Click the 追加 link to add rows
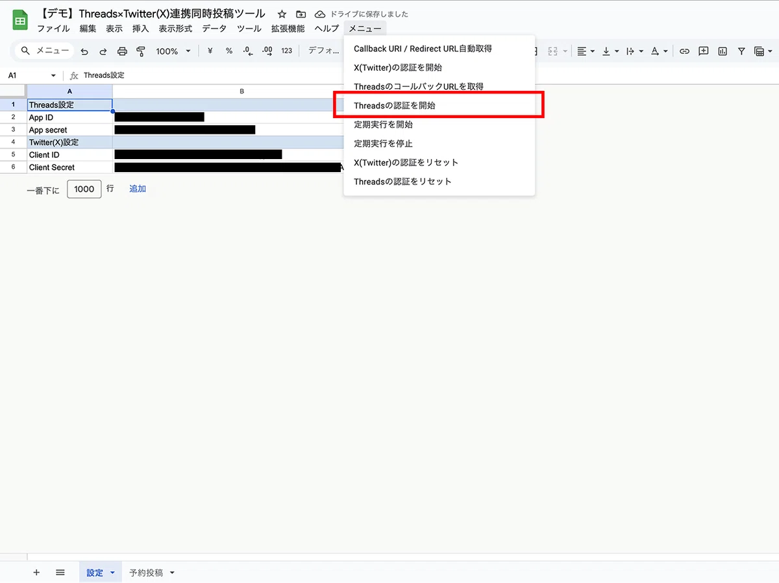 138,189
